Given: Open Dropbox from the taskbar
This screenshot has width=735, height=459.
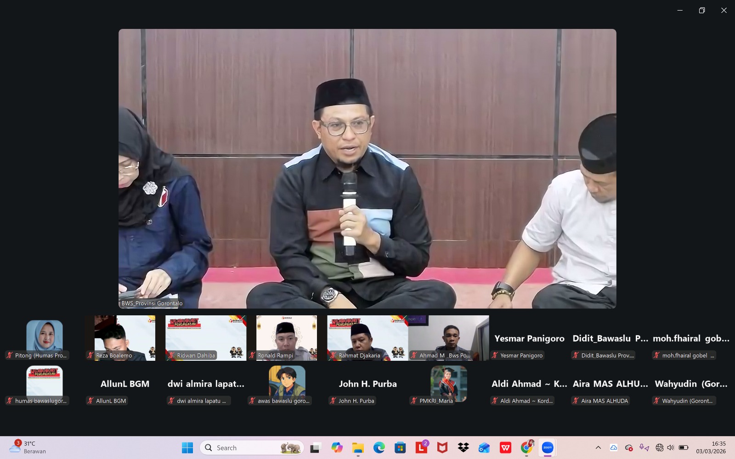Looking at the screenshot, I should 464,448.
